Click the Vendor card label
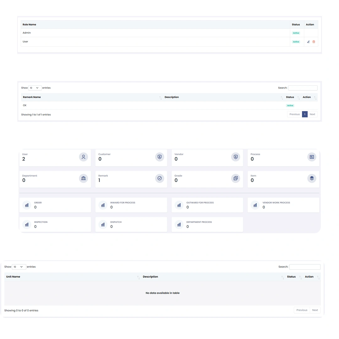The image size is (339, 339). click(179, 154)
